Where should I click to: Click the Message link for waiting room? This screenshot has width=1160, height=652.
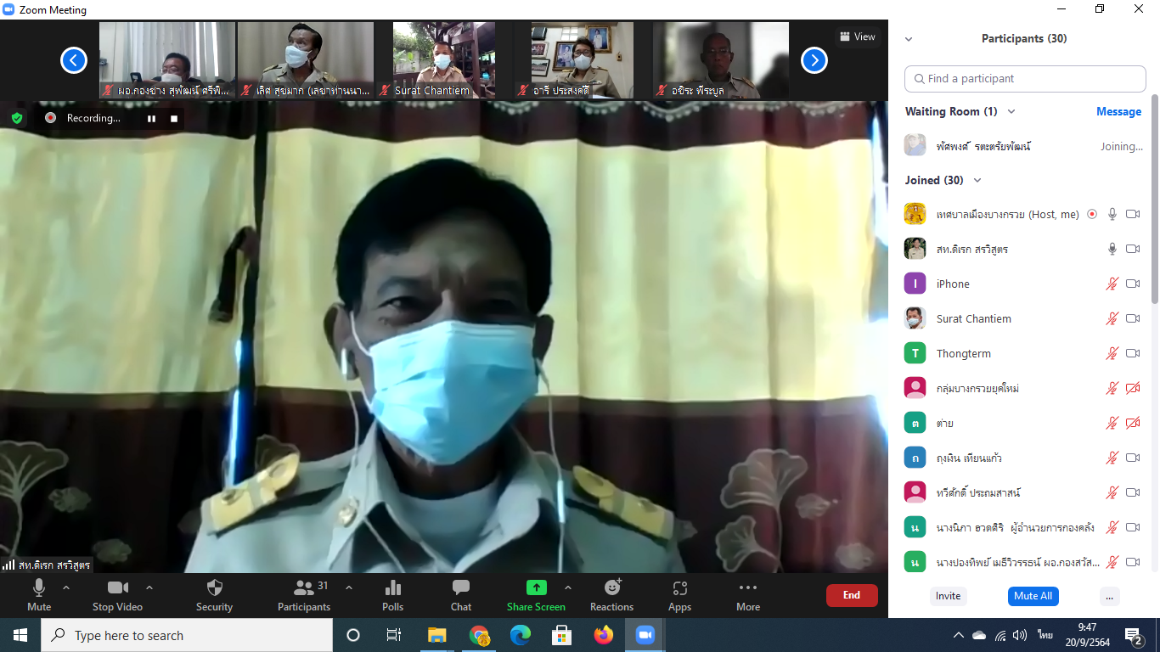(x=1118, y=111)
